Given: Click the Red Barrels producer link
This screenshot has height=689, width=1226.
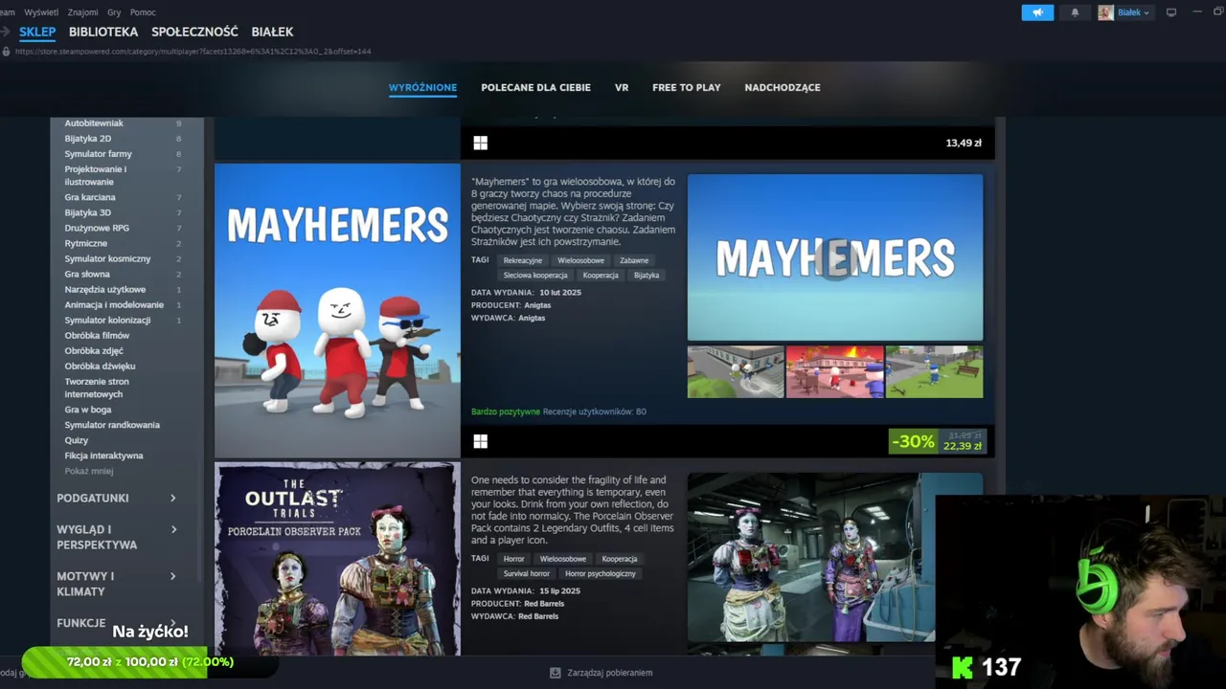Looking at the screenshot, I should (x=544, y=604).
